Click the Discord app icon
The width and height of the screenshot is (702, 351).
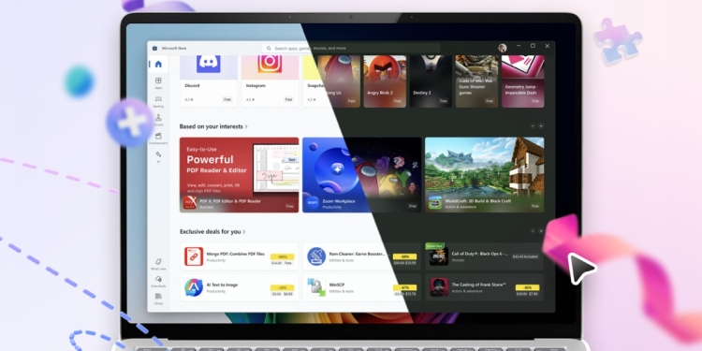pyautogui.click(x=208, y=64)
